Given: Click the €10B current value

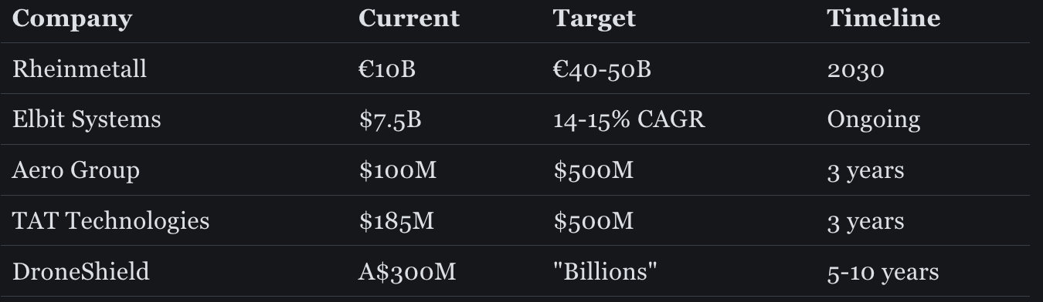Looking at the screenshot, I should [x=387, y=69].
